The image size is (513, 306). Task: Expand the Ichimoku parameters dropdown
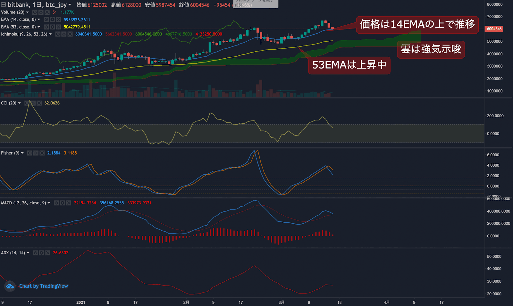pyautogui.click(x=50, y=34)
